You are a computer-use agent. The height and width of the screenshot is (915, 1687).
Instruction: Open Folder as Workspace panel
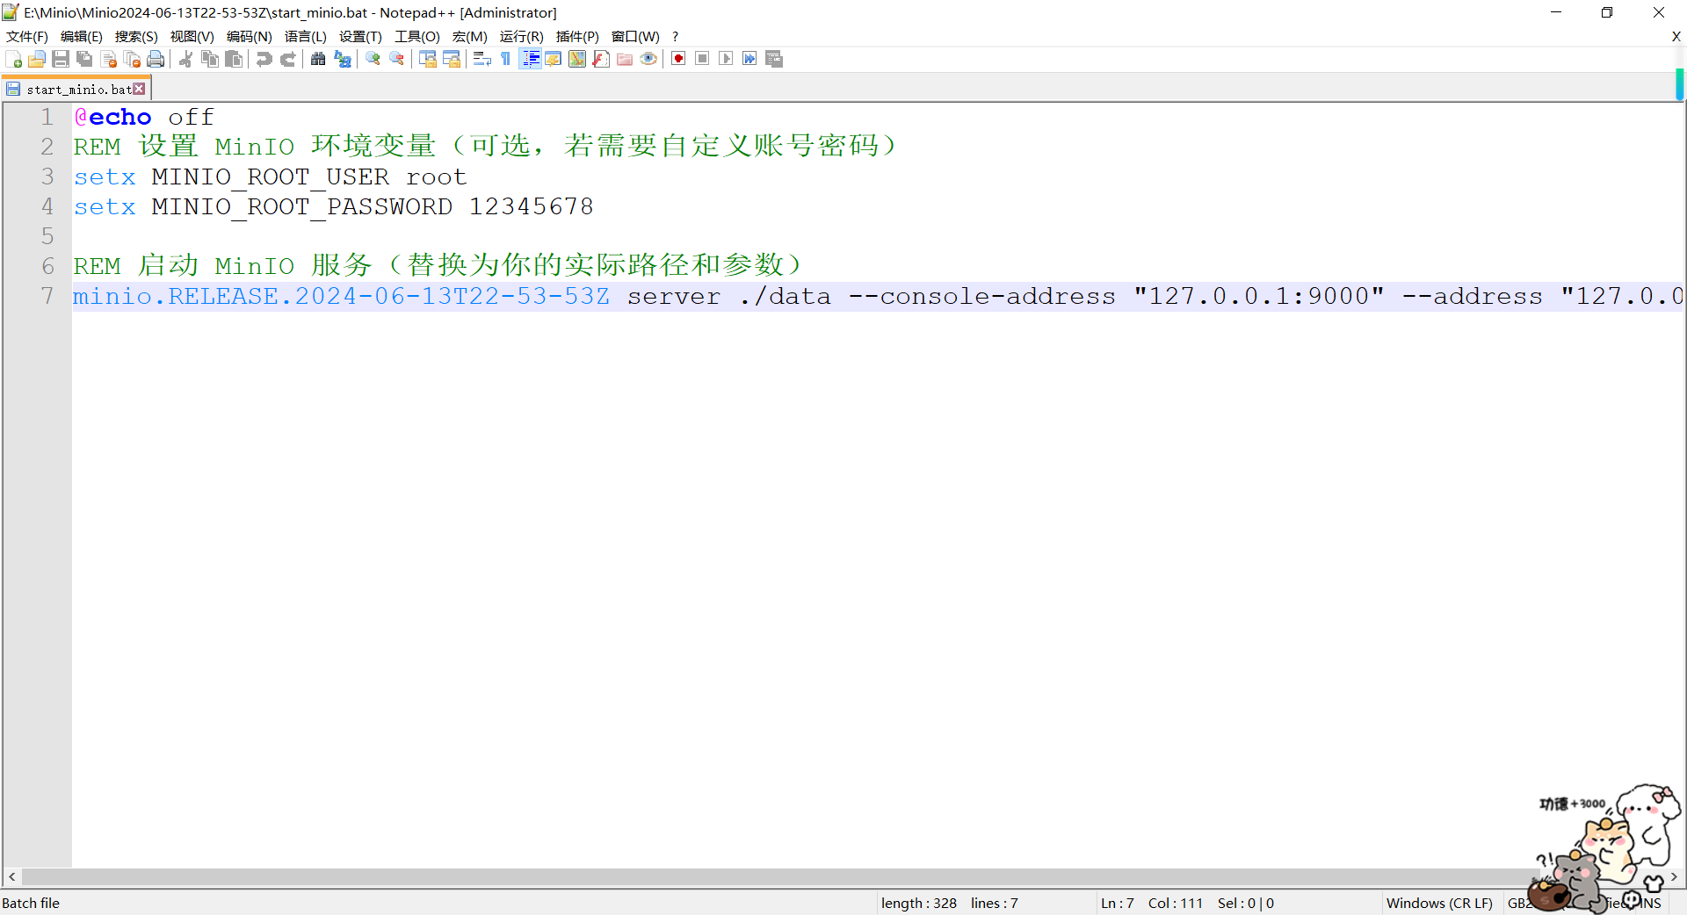(625, 59)
